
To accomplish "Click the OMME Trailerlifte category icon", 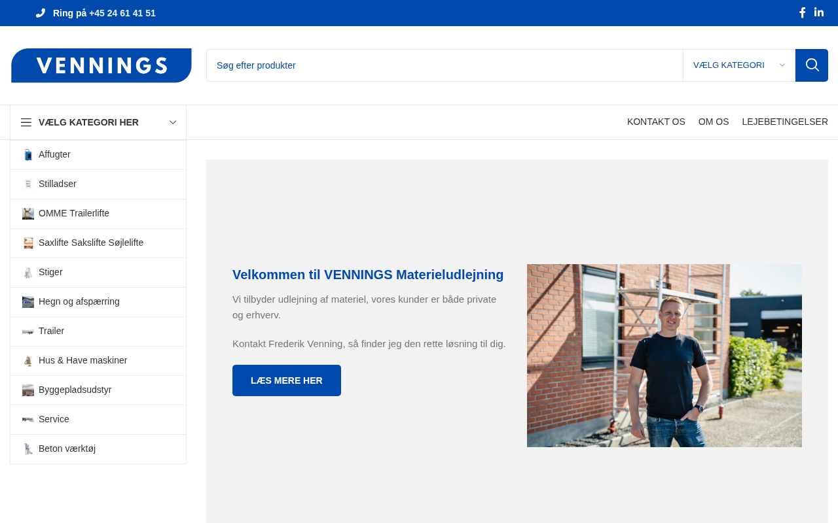I will (x=28, y=214).
